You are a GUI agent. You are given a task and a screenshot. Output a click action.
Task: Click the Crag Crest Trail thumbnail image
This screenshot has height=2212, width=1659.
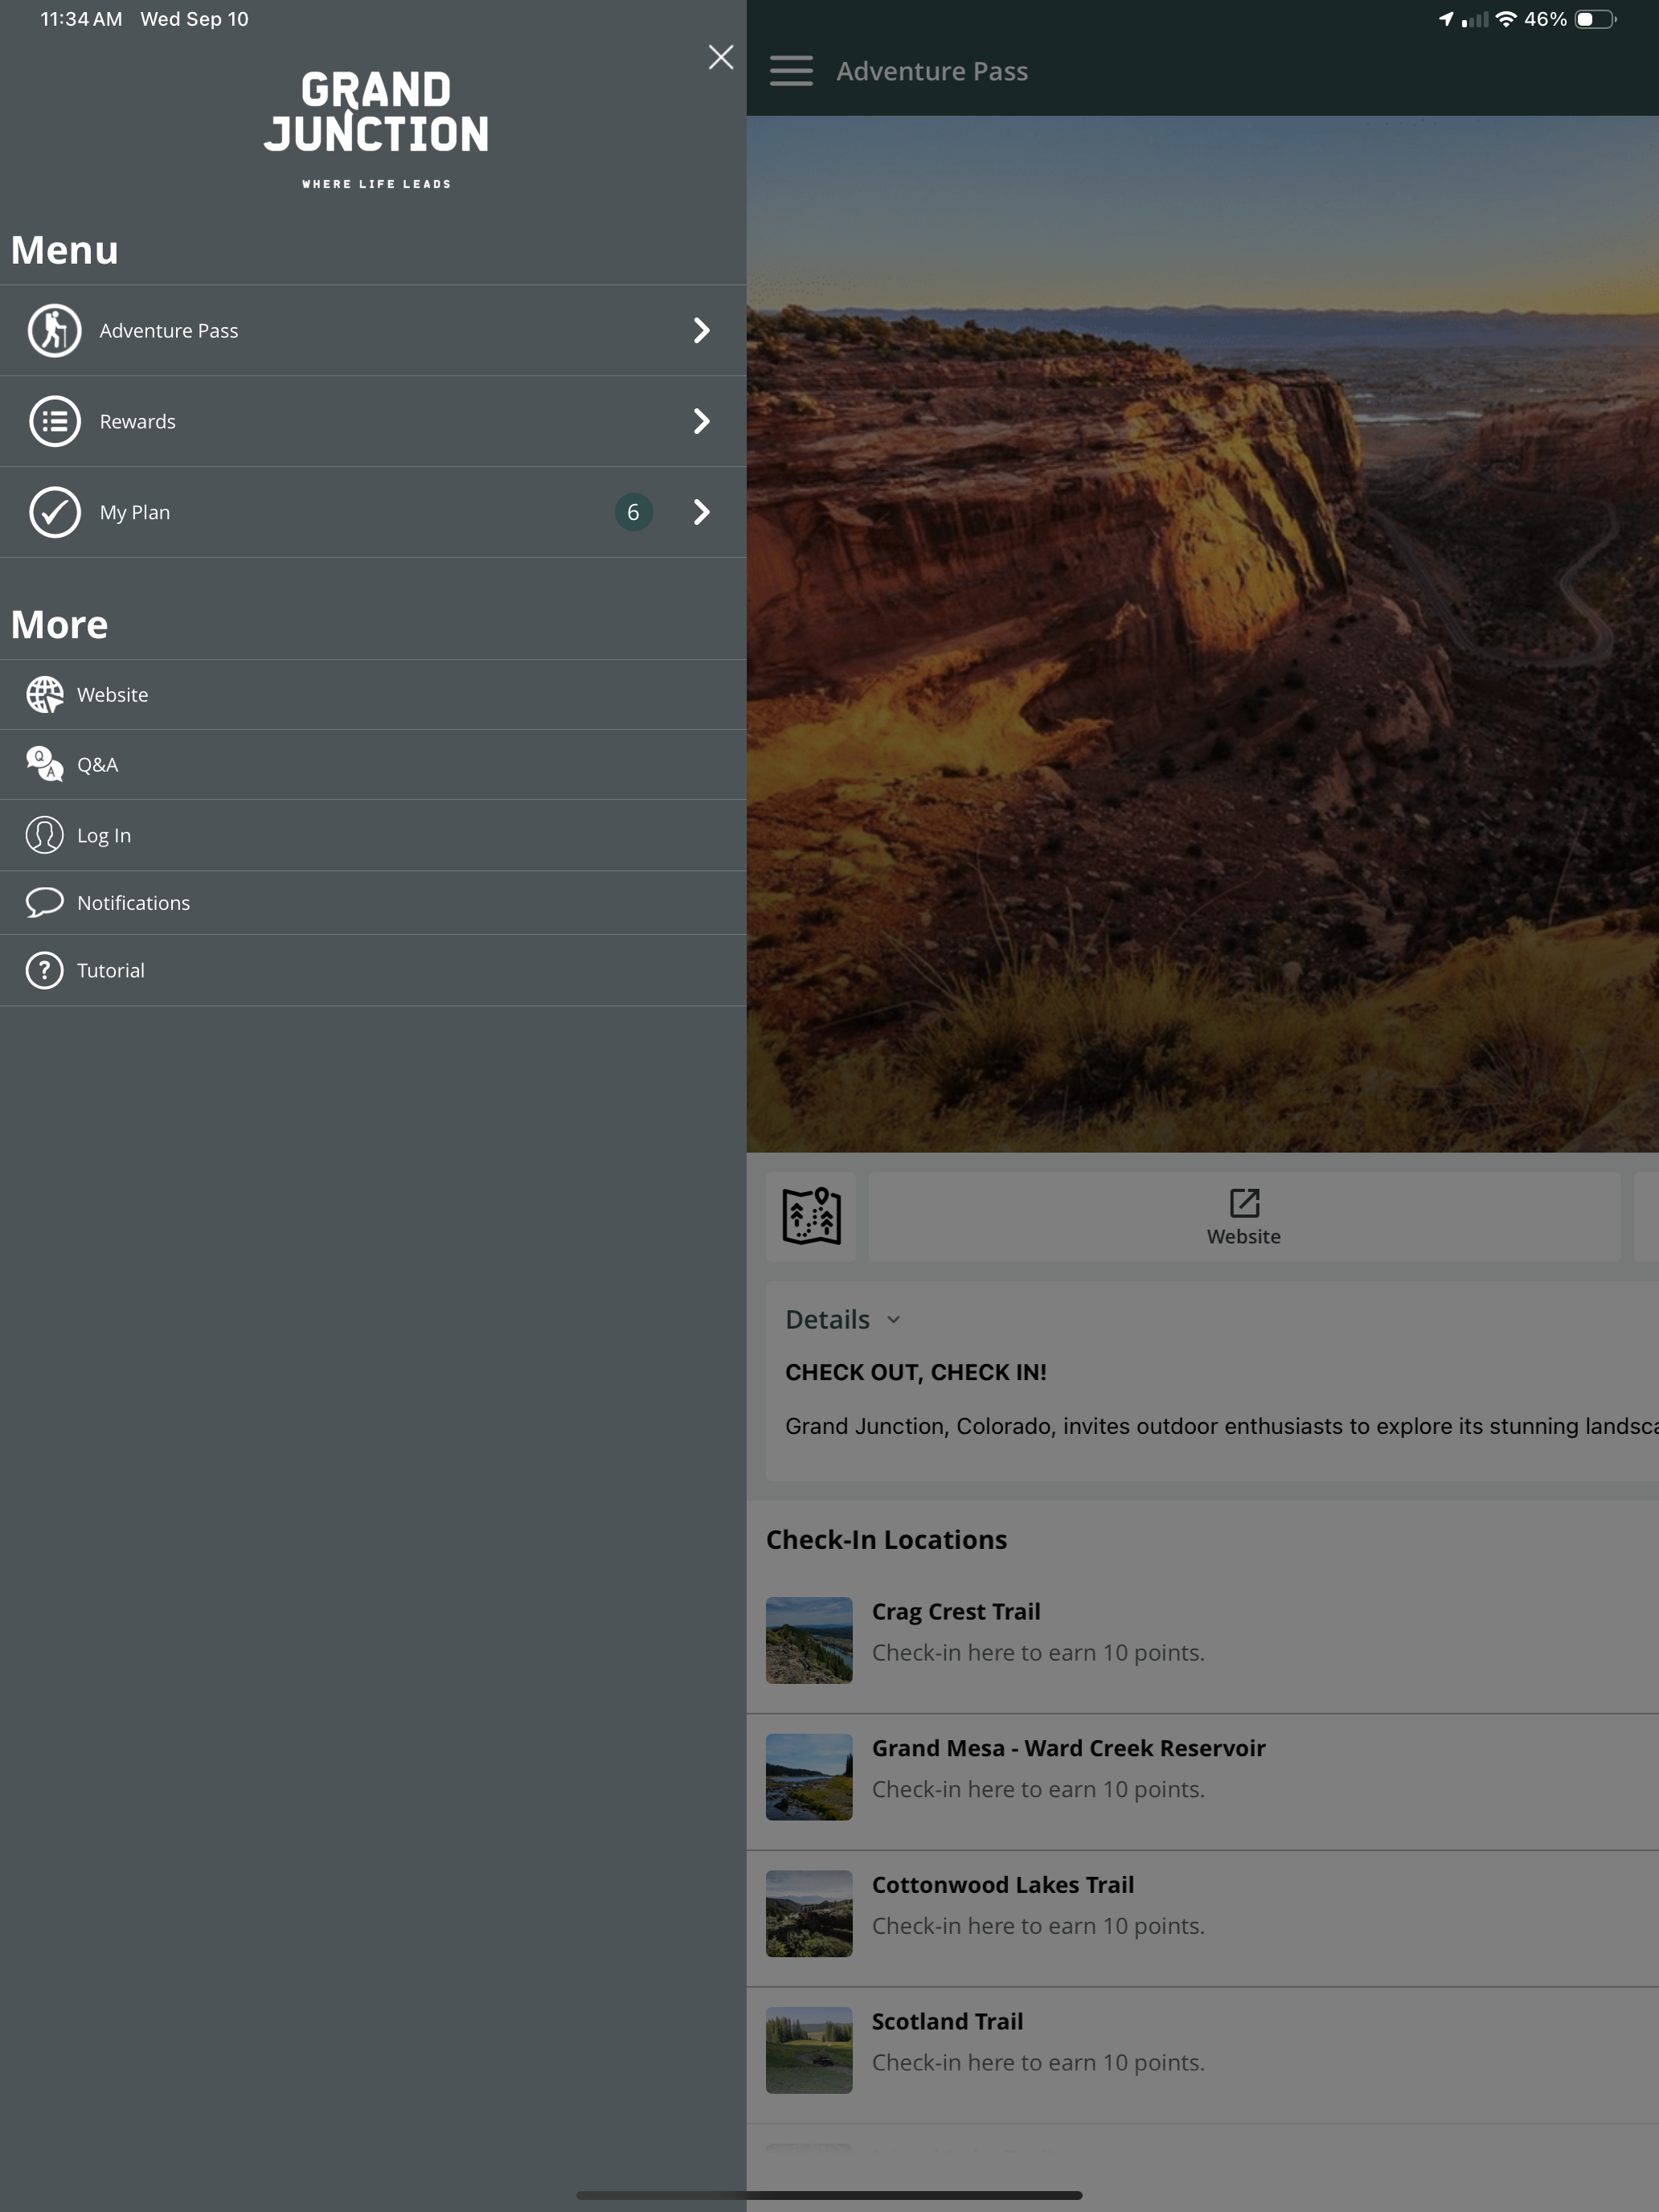809,1640
